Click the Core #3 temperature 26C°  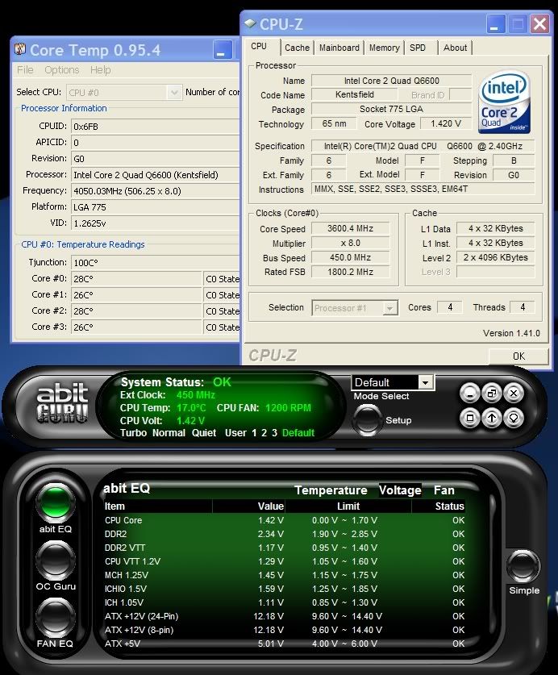pyautogui.click(x=136, y=327)
